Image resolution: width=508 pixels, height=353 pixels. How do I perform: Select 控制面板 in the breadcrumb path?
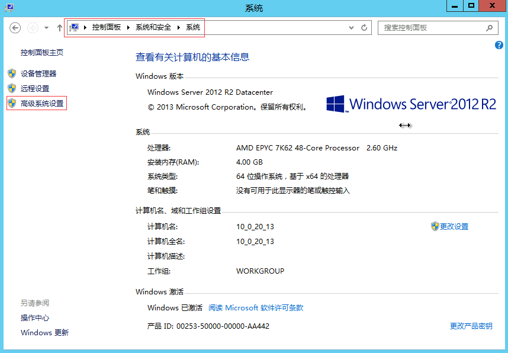[x=107, y=28]
